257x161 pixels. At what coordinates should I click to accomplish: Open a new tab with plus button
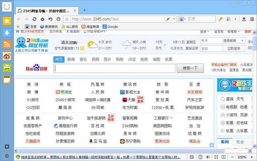[x=84, y=10]
